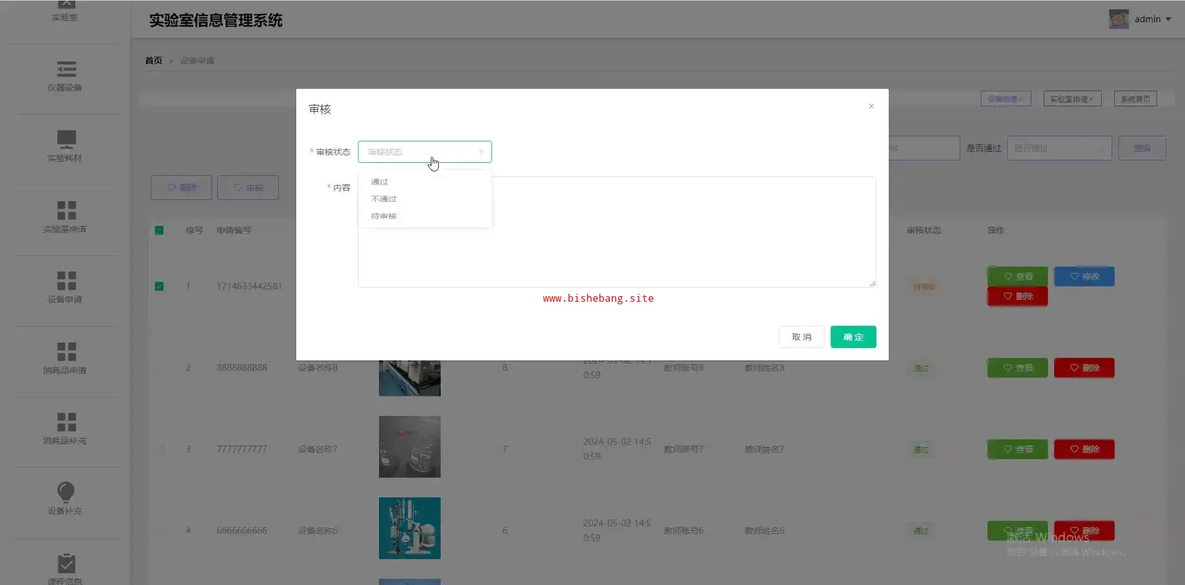Open the 实验室申请 grid icon

(x=66, y=210)
